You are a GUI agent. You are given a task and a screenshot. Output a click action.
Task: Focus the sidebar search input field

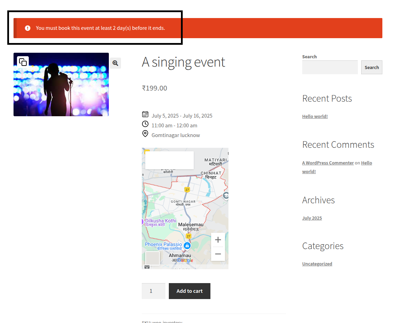pos(330,67)
